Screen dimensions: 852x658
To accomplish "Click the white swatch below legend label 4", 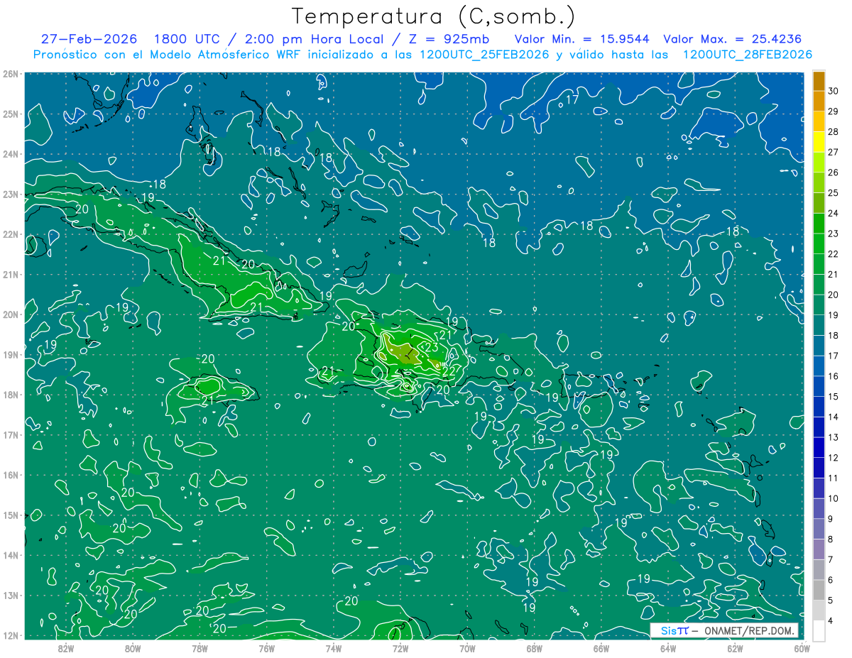I will [819, 630].
